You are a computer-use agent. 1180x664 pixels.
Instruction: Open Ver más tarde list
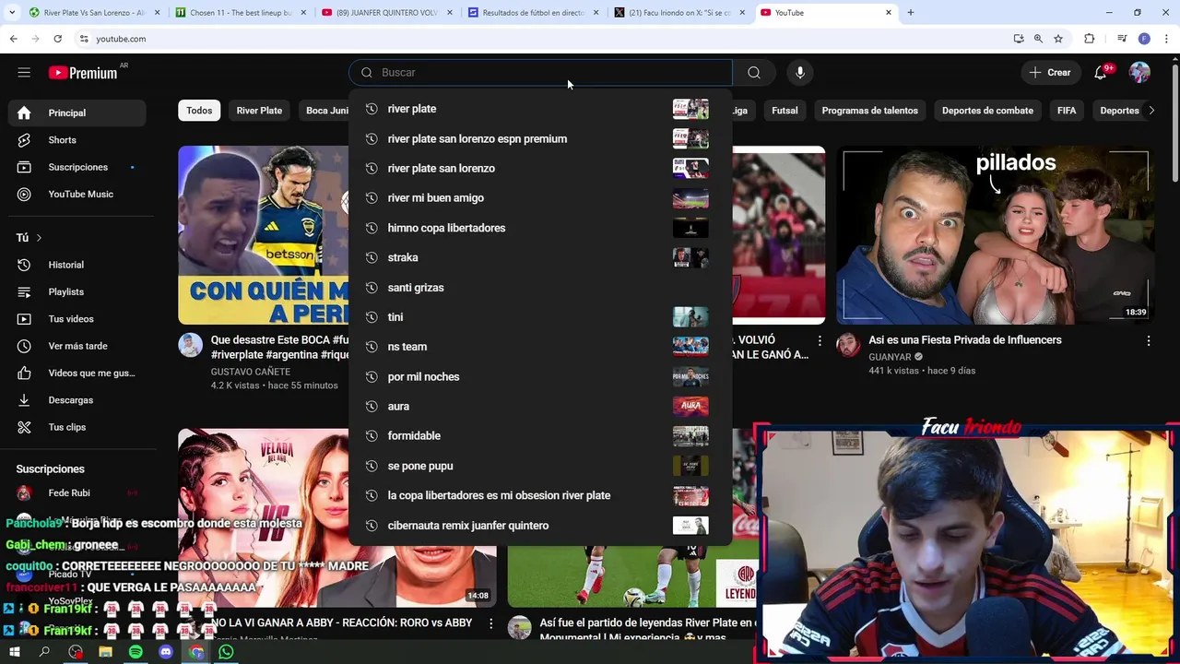pyautogui.click(x=77, y=346)
